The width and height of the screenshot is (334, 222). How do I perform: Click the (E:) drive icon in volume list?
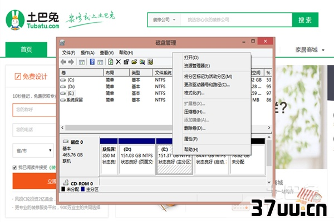pos(63,93)
